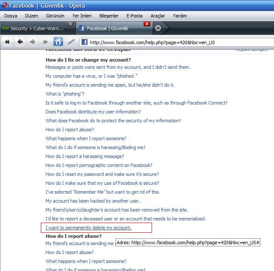Open first 'How do I report abuse?' link
Screen dimensions: 274x271
tap(70, 130)
